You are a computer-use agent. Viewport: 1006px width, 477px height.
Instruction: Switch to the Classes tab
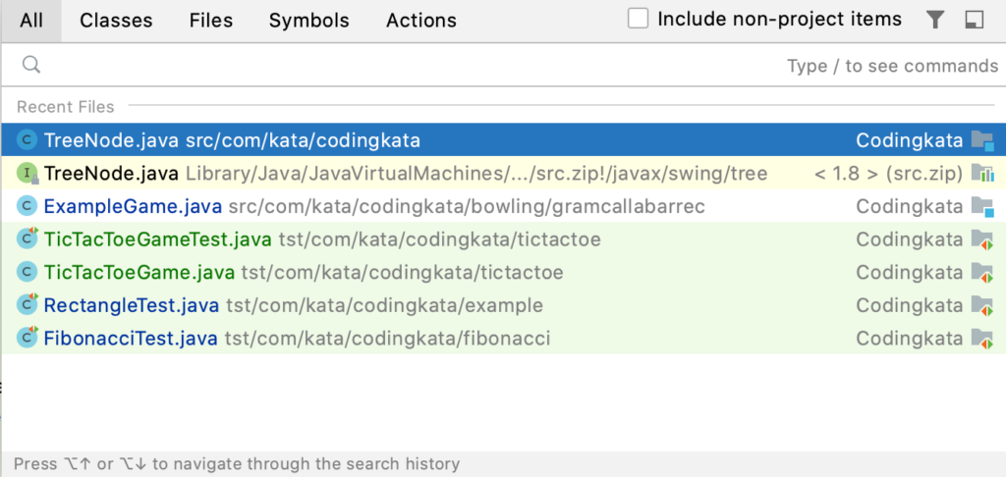pyautogui.click(x=116, y=21)
